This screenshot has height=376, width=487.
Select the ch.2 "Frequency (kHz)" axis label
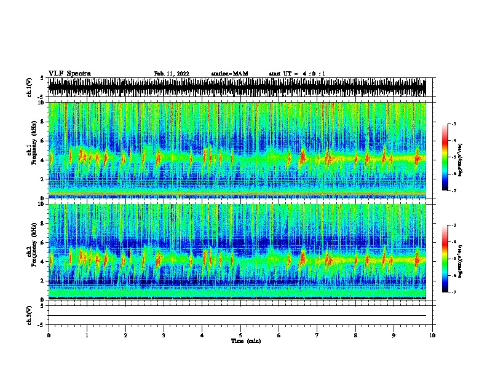pyautogui.click(x=34, y=244)
